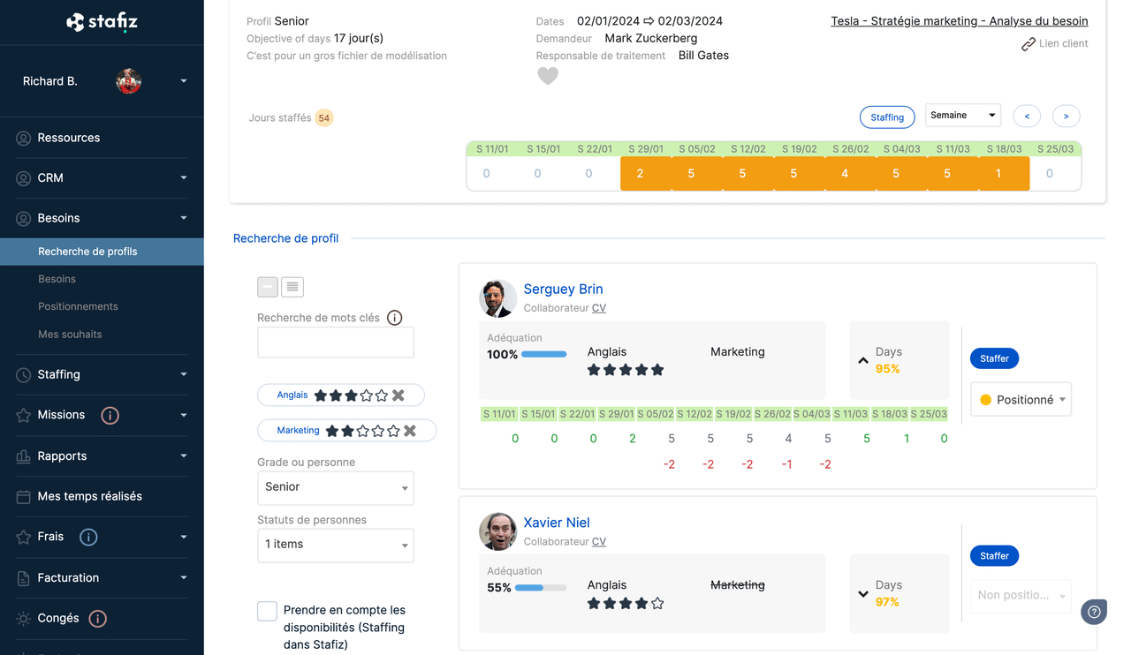This screenshot has height=655, width=1131.
Task: Click the Stafiz logo
Action: 102,22
